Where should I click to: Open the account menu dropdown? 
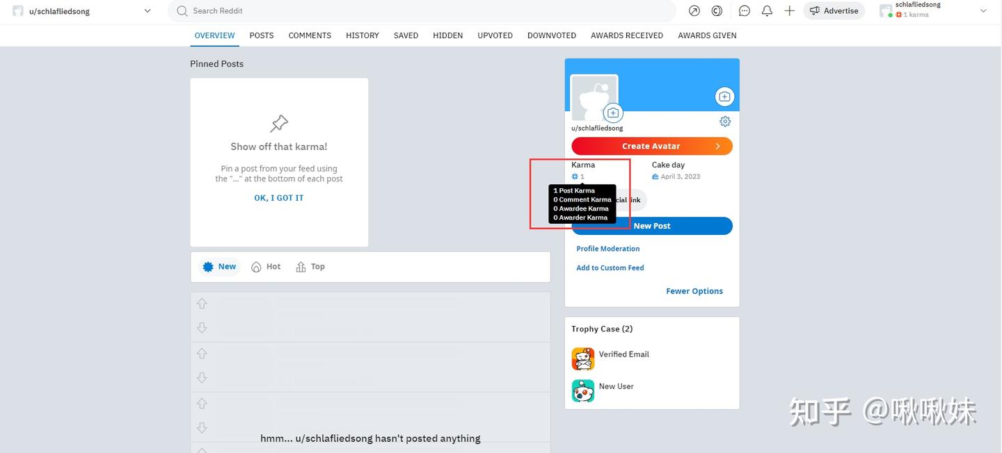point(983,10)
